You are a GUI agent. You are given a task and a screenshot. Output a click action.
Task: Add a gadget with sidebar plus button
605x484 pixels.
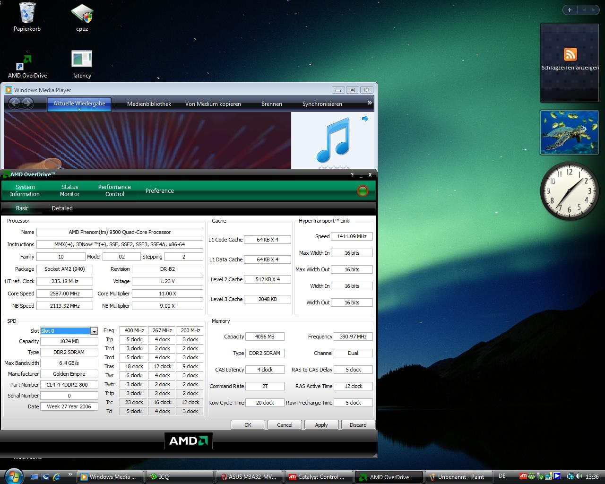click(570, 9)
